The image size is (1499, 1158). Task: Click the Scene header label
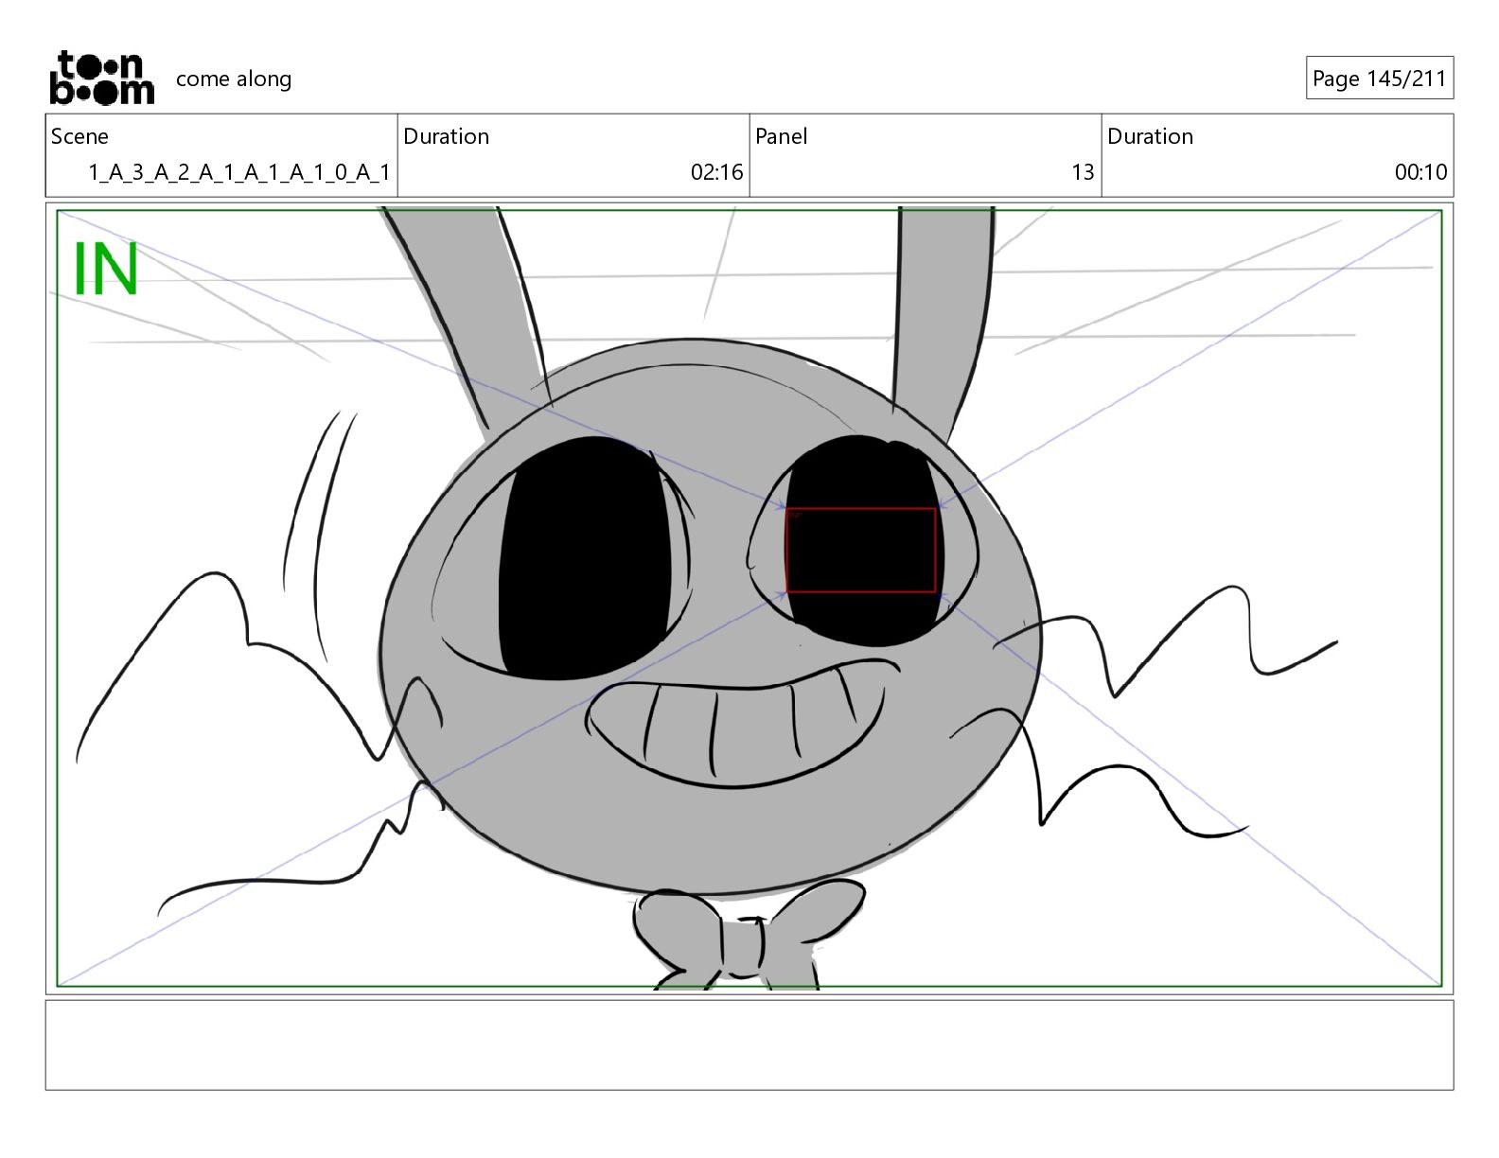(79, 136)
